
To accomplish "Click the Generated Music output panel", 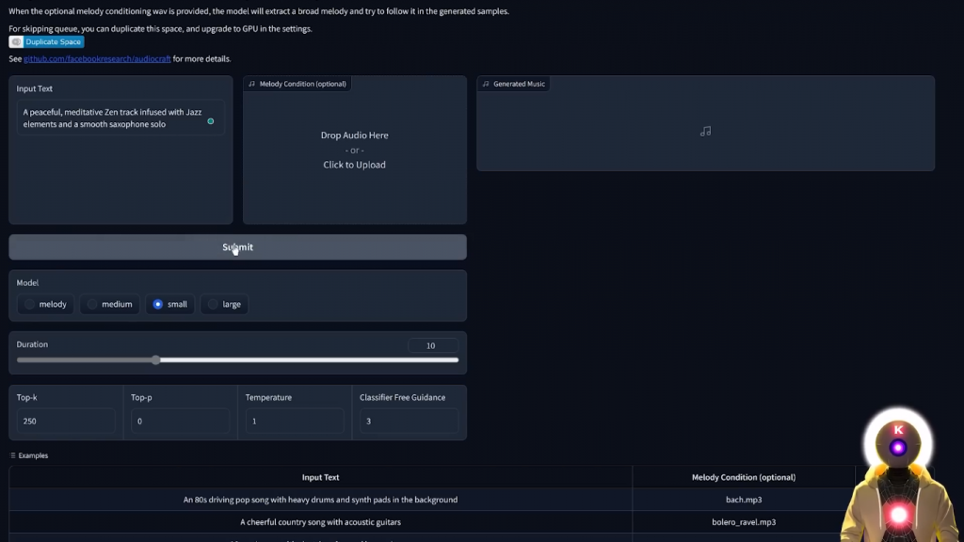I will point(705,123).
